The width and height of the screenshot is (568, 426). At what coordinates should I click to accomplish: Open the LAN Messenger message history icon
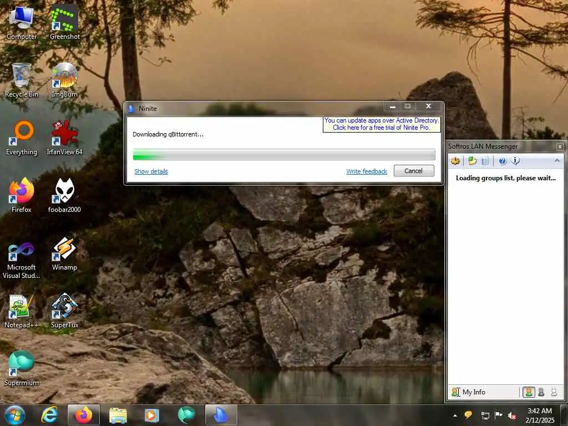[485, 161]
